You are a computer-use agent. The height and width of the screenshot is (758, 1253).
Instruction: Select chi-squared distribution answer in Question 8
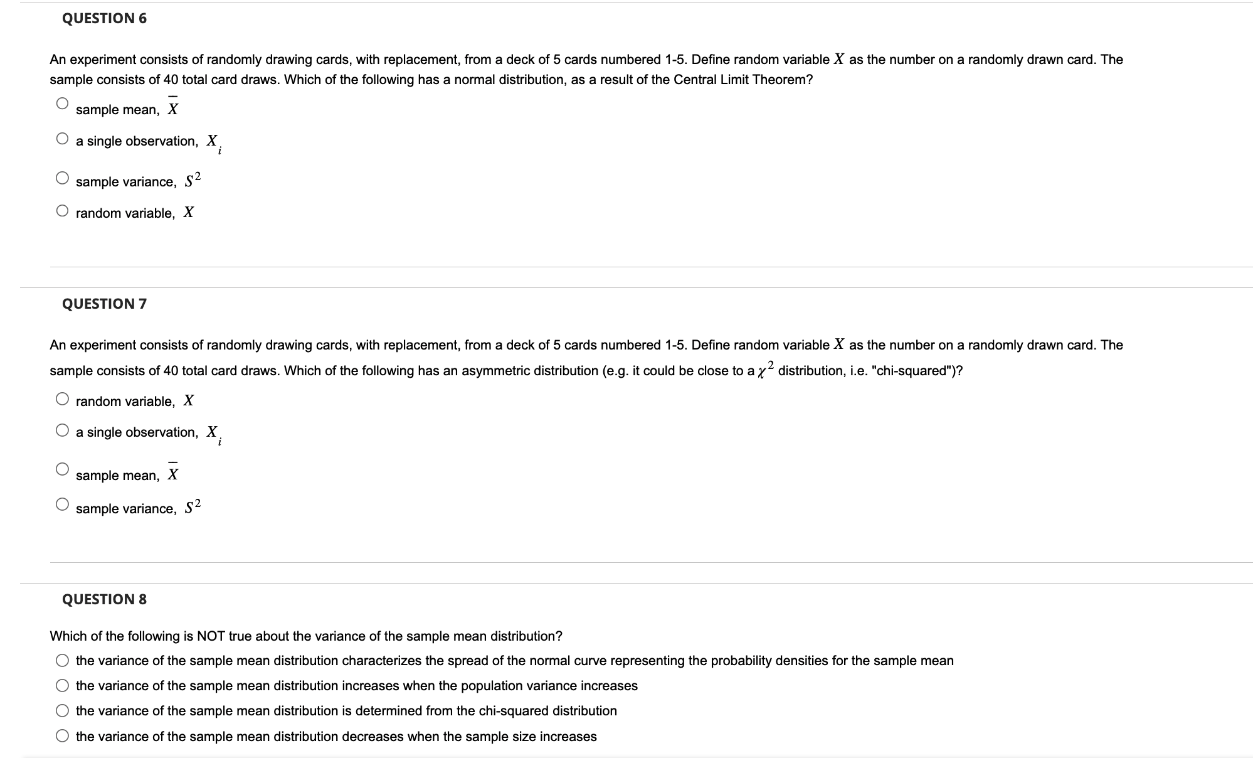pyautogui.click(x=62, y=710)
